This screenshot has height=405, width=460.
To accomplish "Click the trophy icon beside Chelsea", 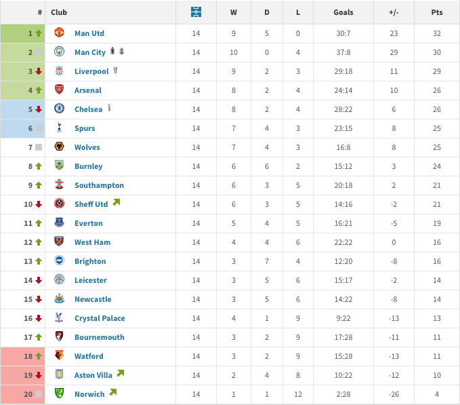I will (109, 107).
